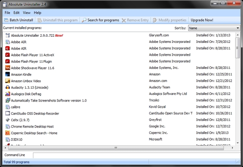Click the Remove Entry button
The width and height of the screenshot is (243, 167).
135,20
